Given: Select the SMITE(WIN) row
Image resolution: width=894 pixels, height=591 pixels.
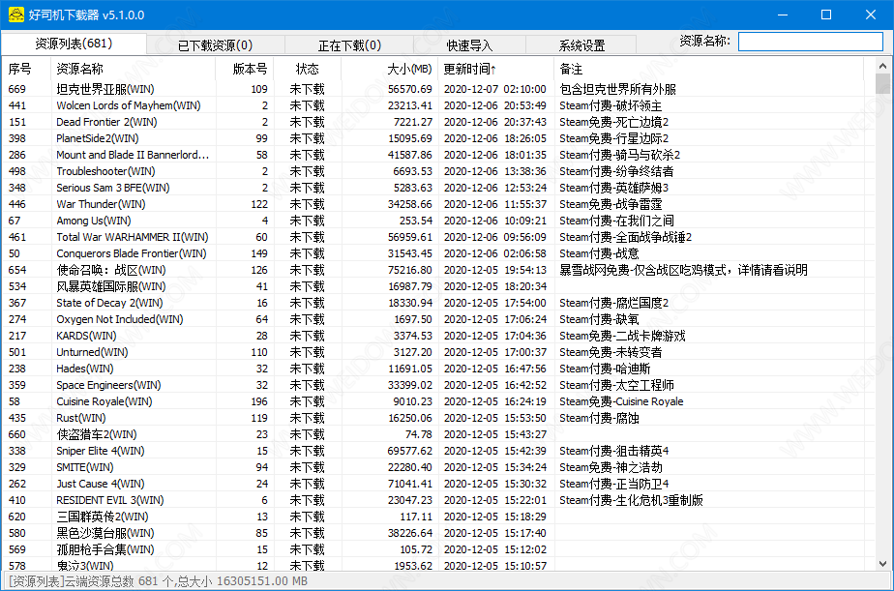Looking at the screenshot, I should 438,468.
